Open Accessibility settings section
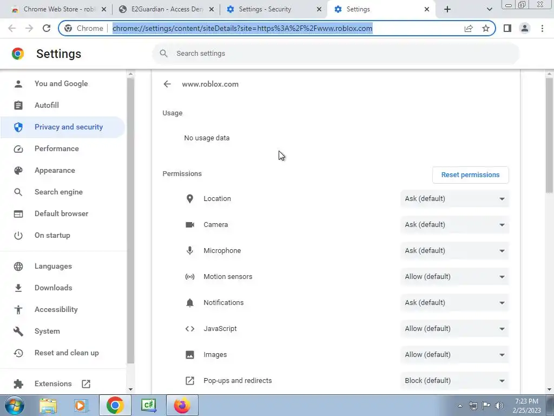The width and height of the screenshot is (554, 416). pyautogui.click(x=63, y=309)
